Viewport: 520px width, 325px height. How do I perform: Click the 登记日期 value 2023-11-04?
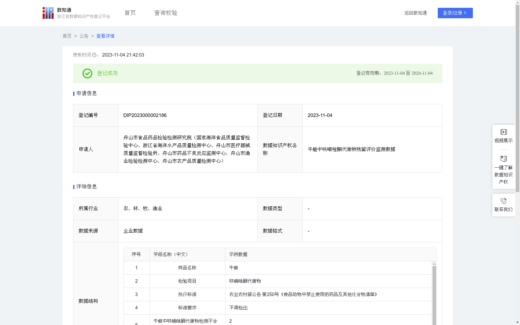pyautogui.click(x=320, y=115)
